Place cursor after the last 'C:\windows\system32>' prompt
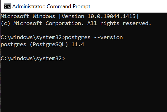The image size is (167, 112). pyautogui.click(x=66, y=58)
